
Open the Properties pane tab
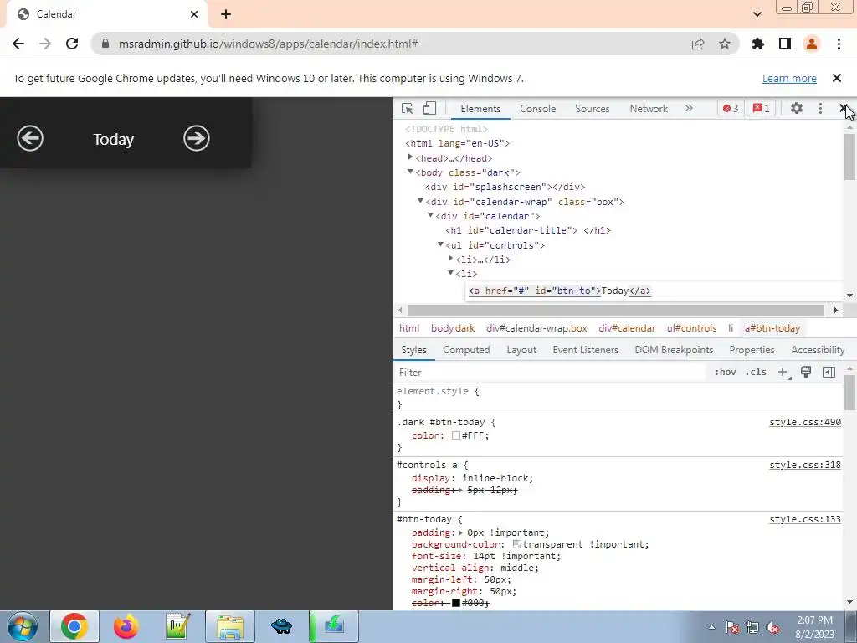coord(752,350)
